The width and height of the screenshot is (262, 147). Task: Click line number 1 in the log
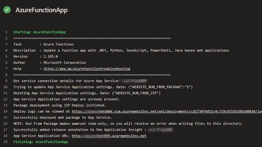(6, 32)
